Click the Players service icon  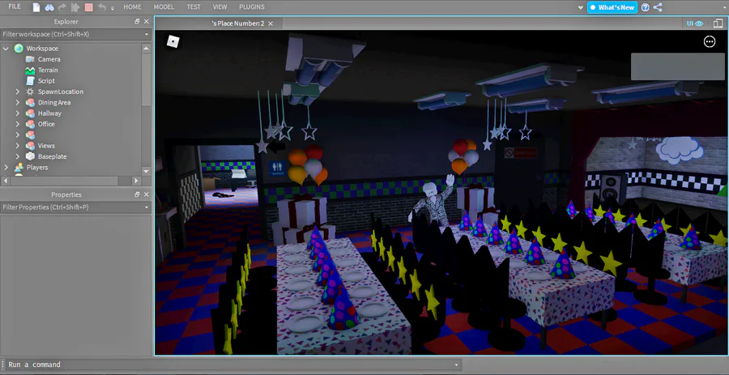(19, 168)
